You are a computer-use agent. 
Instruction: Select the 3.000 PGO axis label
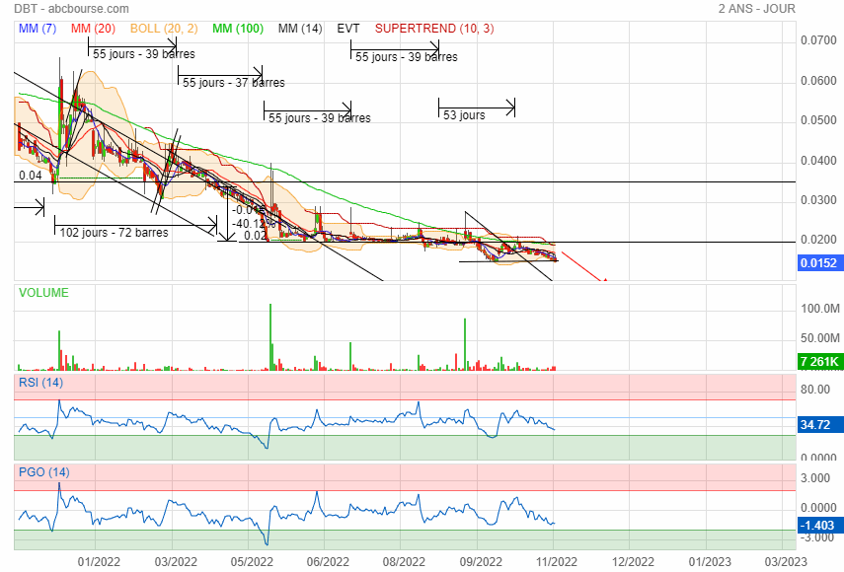(x=815, y=478)
